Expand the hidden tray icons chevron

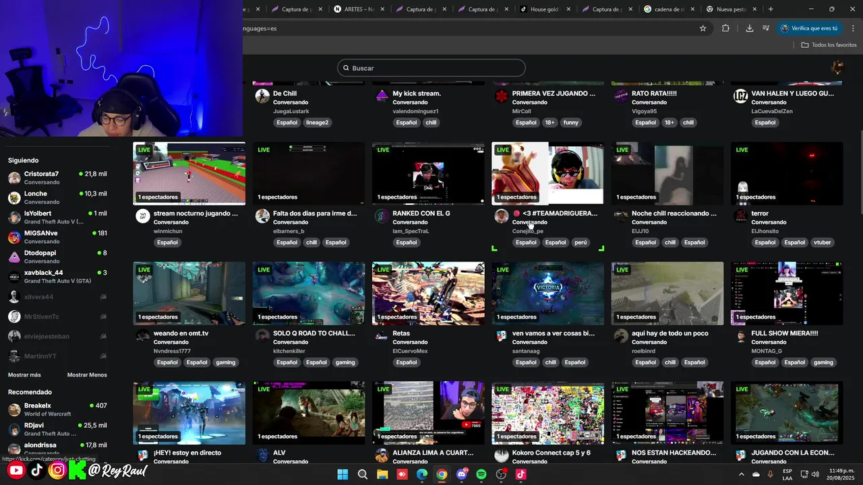pos(742,474)
